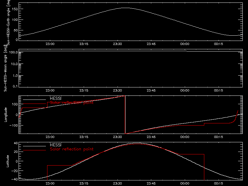The image size is (248, 186).
Task: Click red legend line in Latitude plot
Action: click(34, 150)
